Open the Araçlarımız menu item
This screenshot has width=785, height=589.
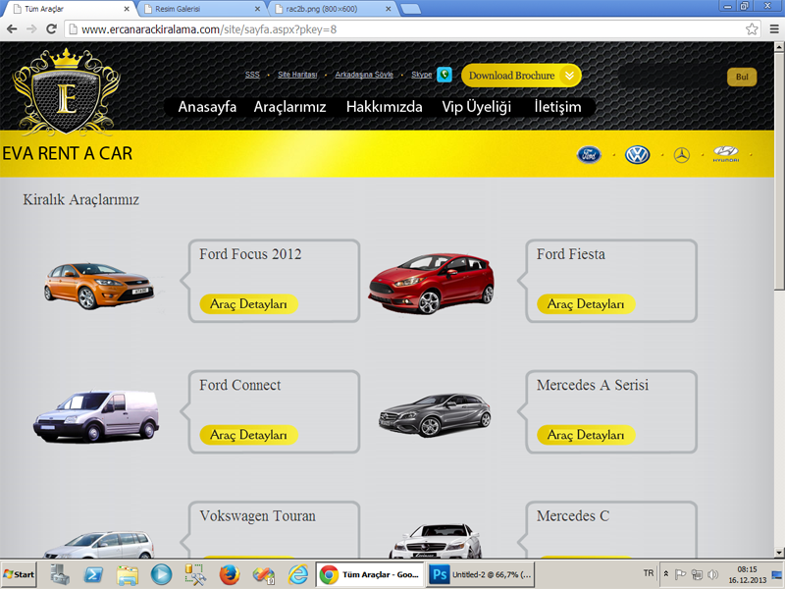tap(289, 107)
